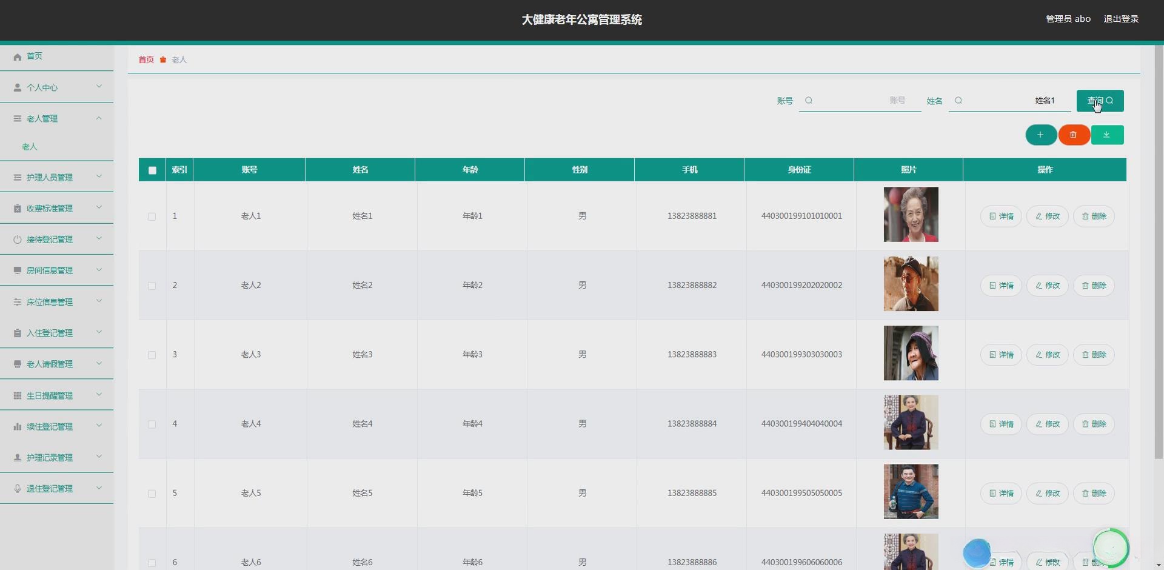Tick the checkbox for row 老人4
1164x570 pixels.
coord(152,424)
